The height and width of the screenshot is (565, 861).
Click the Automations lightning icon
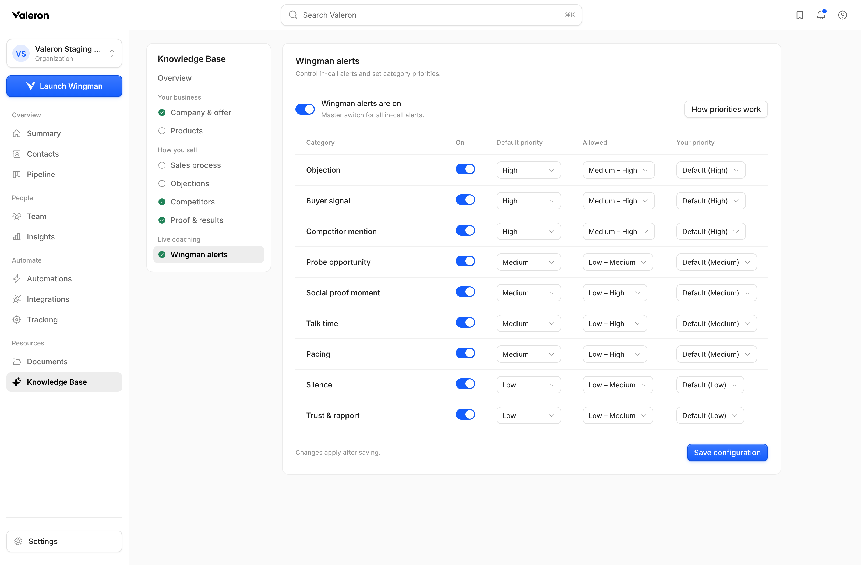pyautogui.click(x=17, y=278)
